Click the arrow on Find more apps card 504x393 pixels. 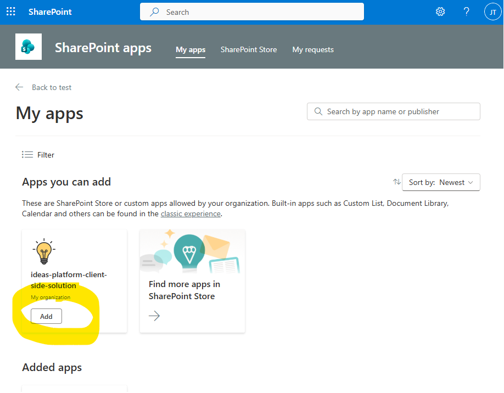tap(154, 316)
